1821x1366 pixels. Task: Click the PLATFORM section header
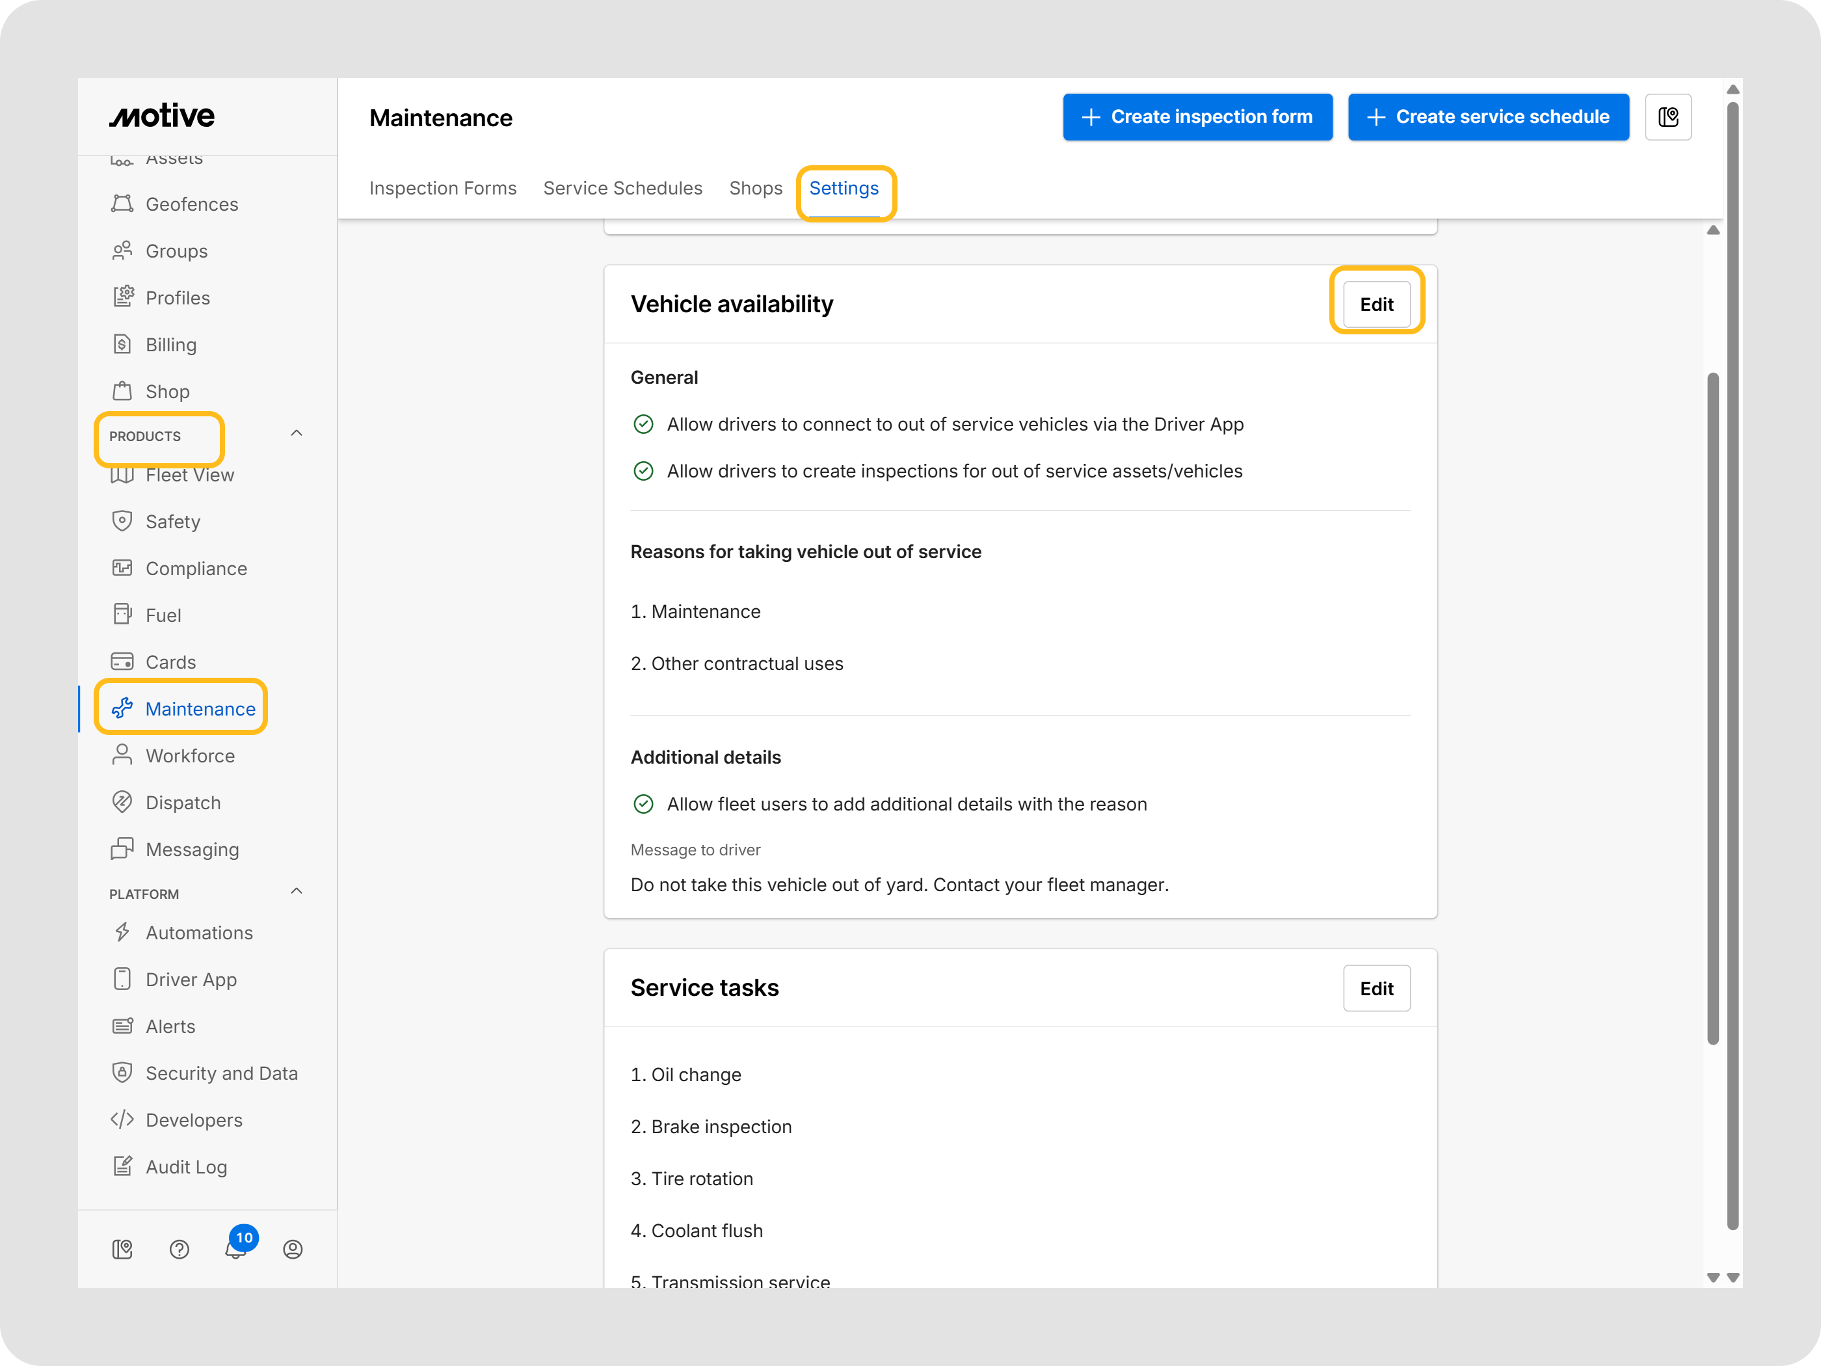tap(144, 894)
